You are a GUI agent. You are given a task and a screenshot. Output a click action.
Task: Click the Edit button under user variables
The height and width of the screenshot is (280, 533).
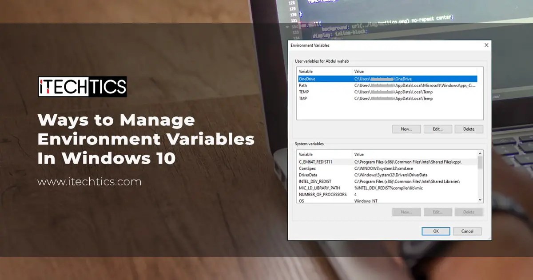coord(438,128)
